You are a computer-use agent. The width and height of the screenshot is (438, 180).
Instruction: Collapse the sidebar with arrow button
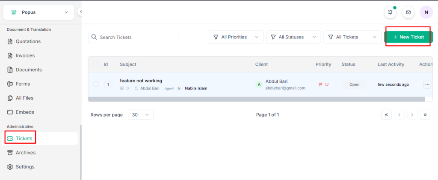coord(80,12)
